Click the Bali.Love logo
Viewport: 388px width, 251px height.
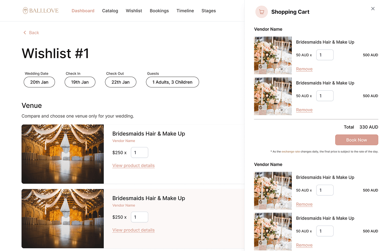[x=41, y=11]
